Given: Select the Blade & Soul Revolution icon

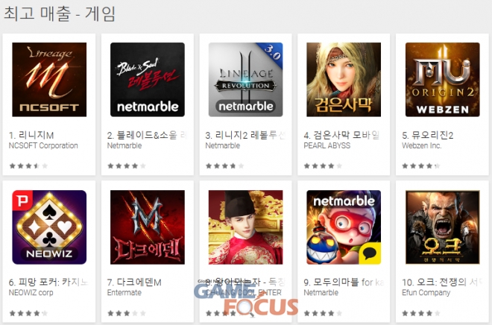Looking at the screenshot, I should pos(148,80).
